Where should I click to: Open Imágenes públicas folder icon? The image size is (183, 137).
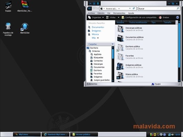coord(120,66)
